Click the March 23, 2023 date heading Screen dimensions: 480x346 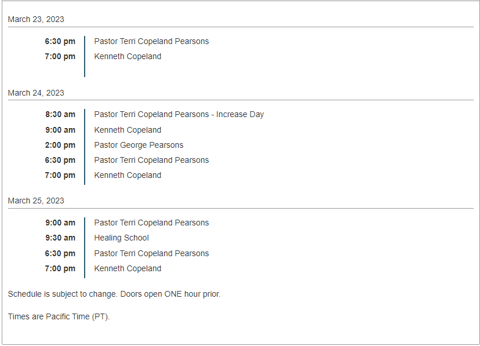click(x=36, y=19)
